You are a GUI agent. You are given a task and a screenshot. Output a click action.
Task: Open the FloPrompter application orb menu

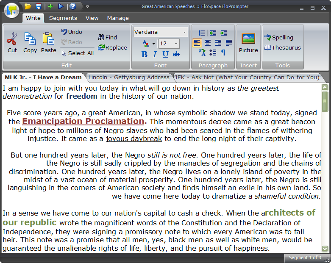[12, 10]
